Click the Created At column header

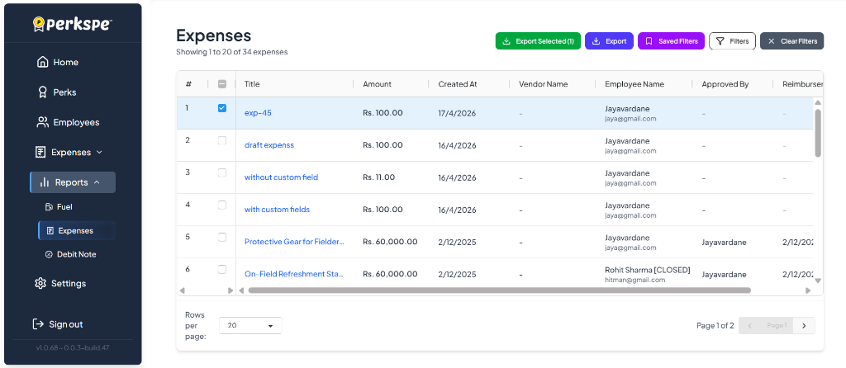458,84
